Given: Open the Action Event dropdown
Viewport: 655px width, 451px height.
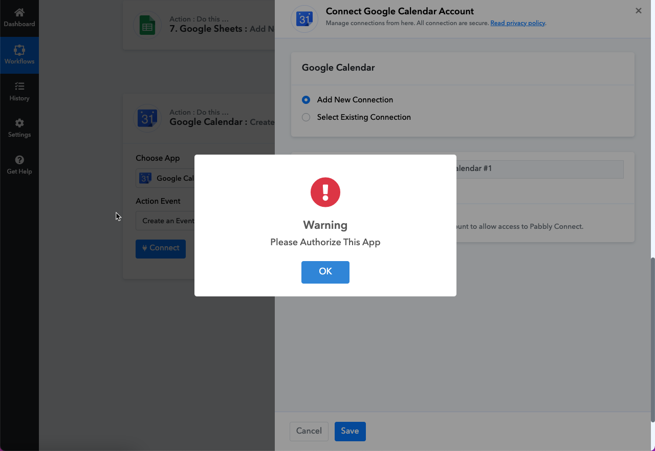Looking at the screenshot, I should 165,221.
